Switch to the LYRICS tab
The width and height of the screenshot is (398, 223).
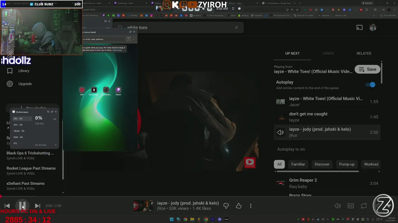[x=328, y=53]
